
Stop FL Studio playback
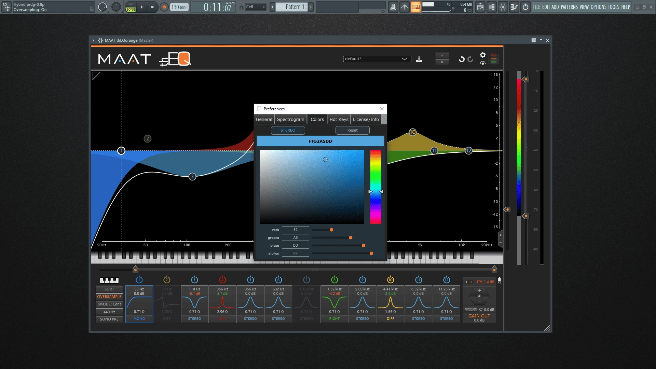pyautogui.click(x=152, y=7)
